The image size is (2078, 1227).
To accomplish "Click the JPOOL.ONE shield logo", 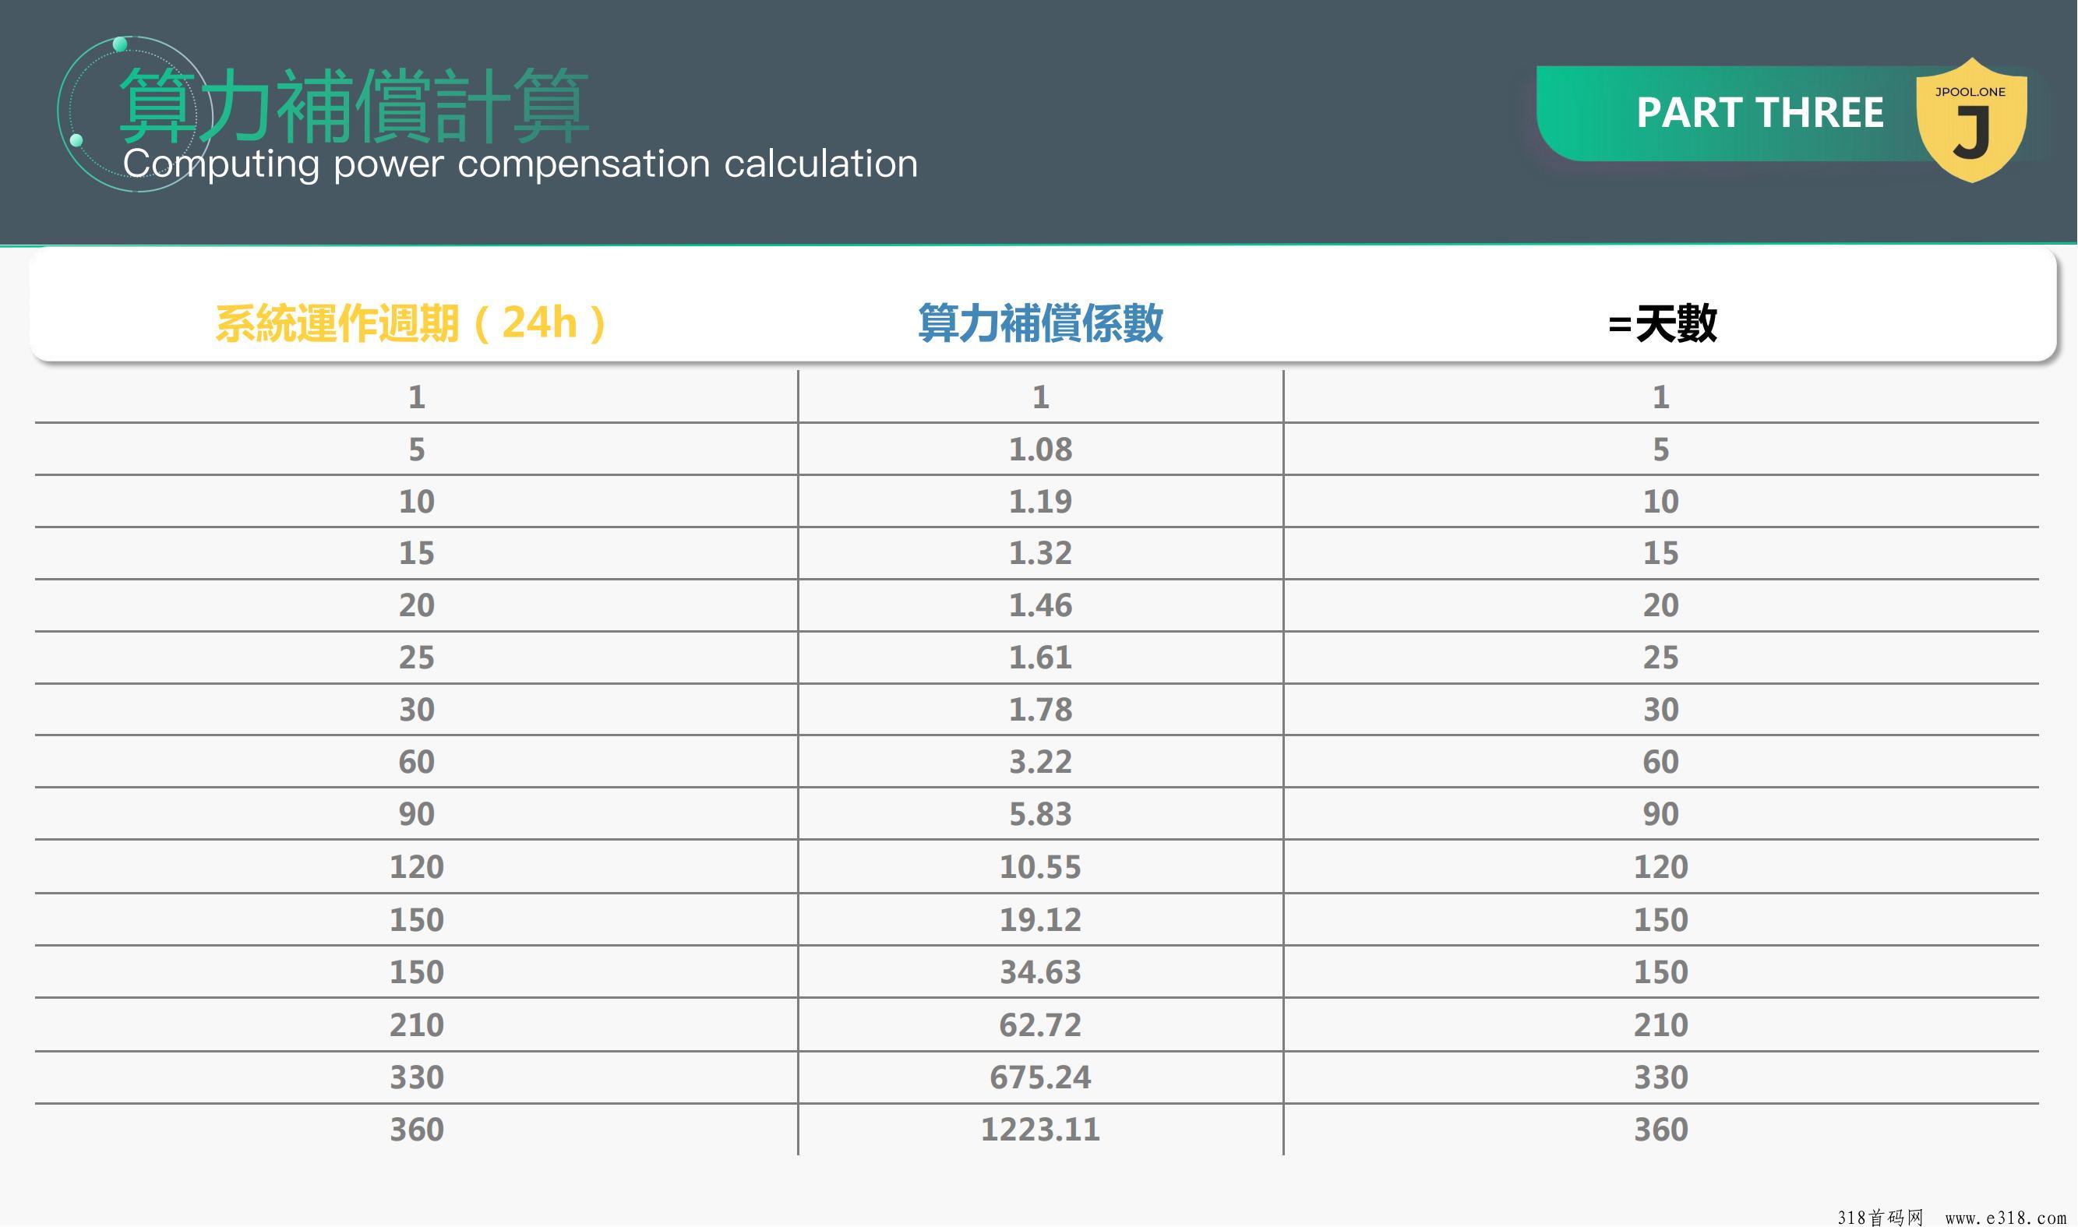I will (x=1971, y=120).
